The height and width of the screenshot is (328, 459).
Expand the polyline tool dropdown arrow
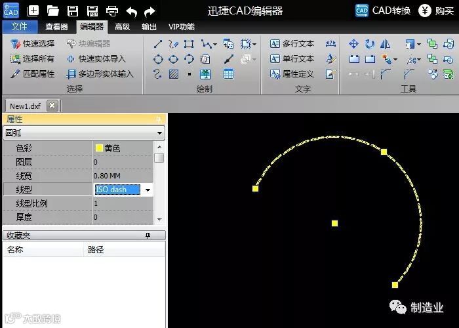tap(215, 45)
